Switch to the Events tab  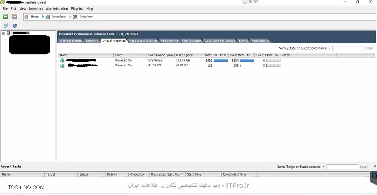coord(243,41)
